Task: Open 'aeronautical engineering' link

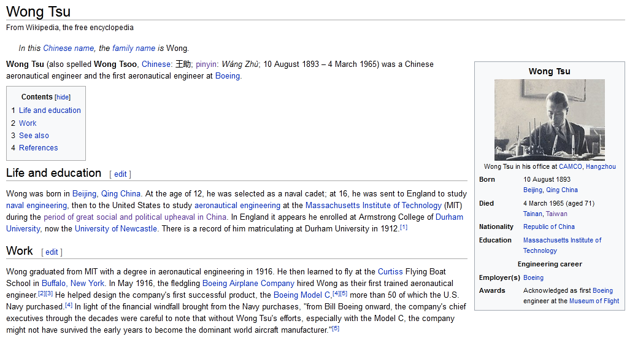Action: tap(237, 205)
